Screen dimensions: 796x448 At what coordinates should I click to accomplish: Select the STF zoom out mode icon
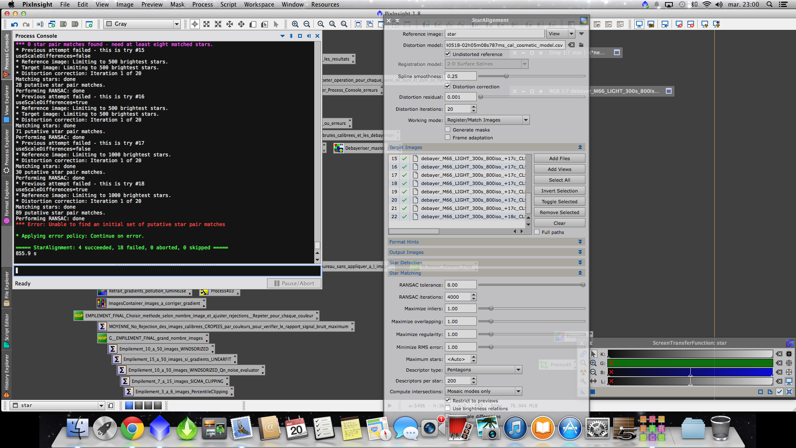(x=594, y=372)
